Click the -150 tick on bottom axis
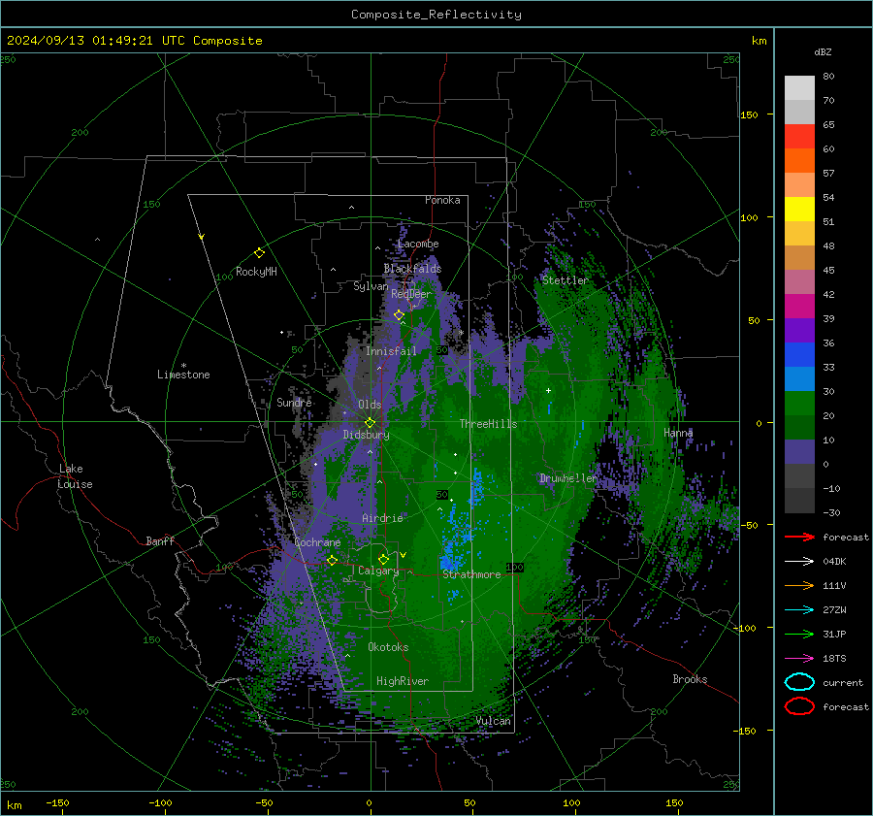The width and height of the screenshot is (873, 816). [57, 802]
